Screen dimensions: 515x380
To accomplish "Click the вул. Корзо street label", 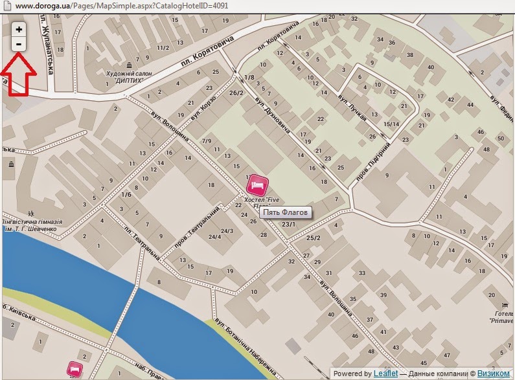I will pos(203,107).
